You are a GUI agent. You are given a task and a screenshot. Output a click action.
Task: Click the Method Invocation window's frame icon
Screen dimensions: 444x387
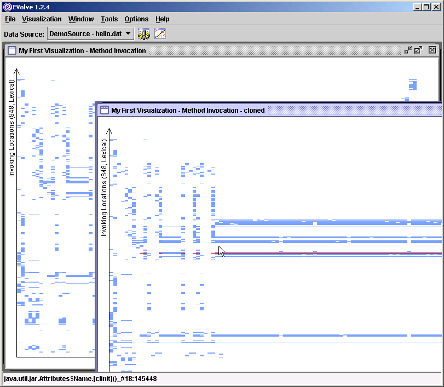click(x=12, y=50)
